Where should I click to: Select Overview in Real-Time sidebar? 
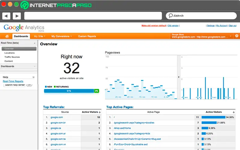[x=19, y=49]
